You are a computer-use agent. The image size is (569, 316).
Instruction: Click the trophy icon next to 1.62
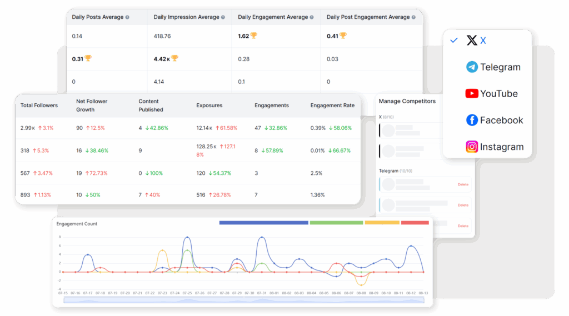pyautogui.click(x=253, y=36)
